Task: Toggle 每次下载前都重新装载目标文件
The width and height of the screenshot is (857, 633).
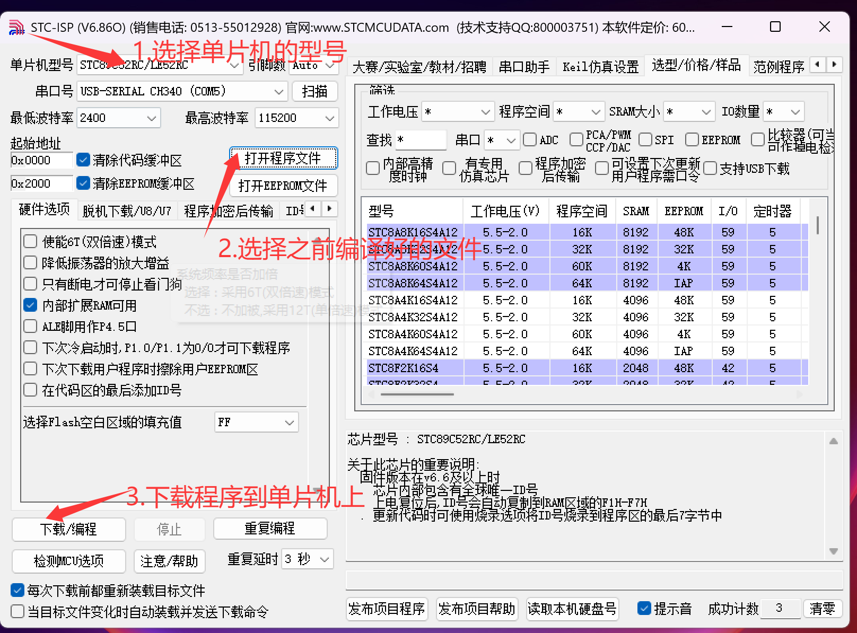Action: [18, 590]
